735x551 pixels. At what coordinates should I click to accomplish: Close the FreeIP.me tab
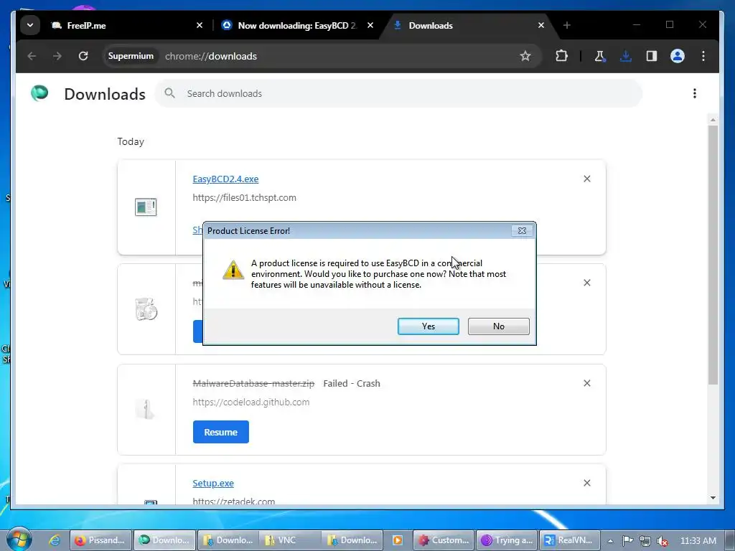click(200, 25)
